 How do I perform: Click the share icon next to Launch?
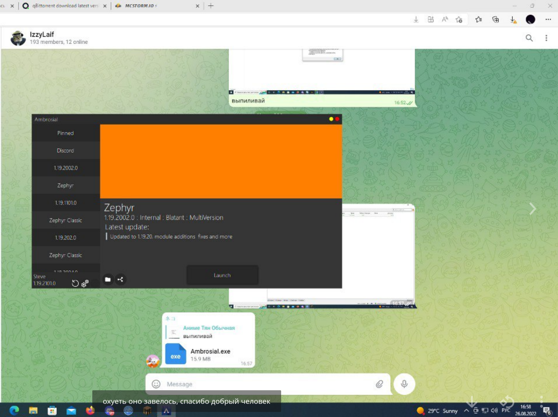point(121,279)
